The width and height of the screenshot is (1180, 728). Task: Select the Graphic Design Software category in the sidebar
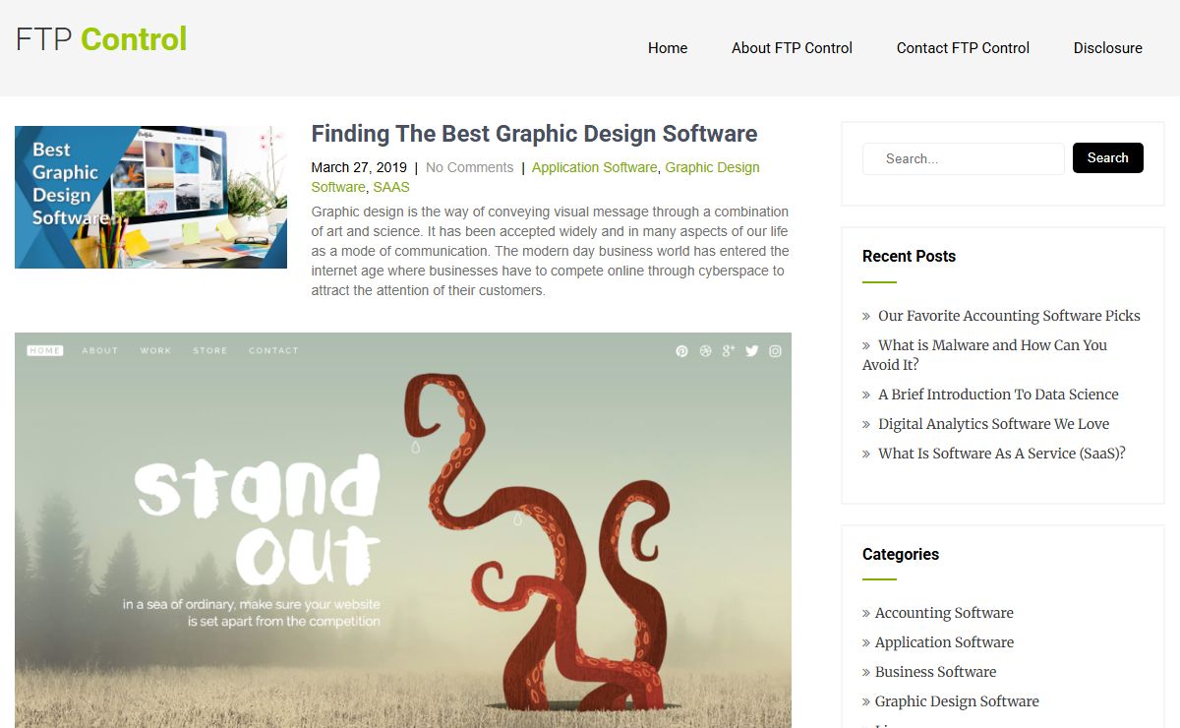(x=957, y=701)
